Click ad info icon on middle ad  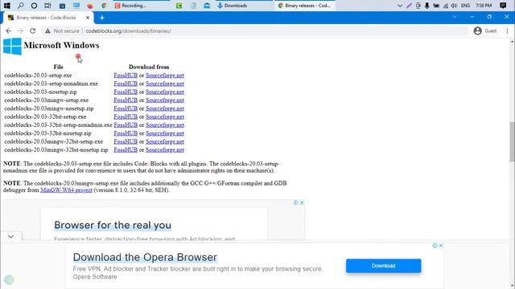click(295, 202)
